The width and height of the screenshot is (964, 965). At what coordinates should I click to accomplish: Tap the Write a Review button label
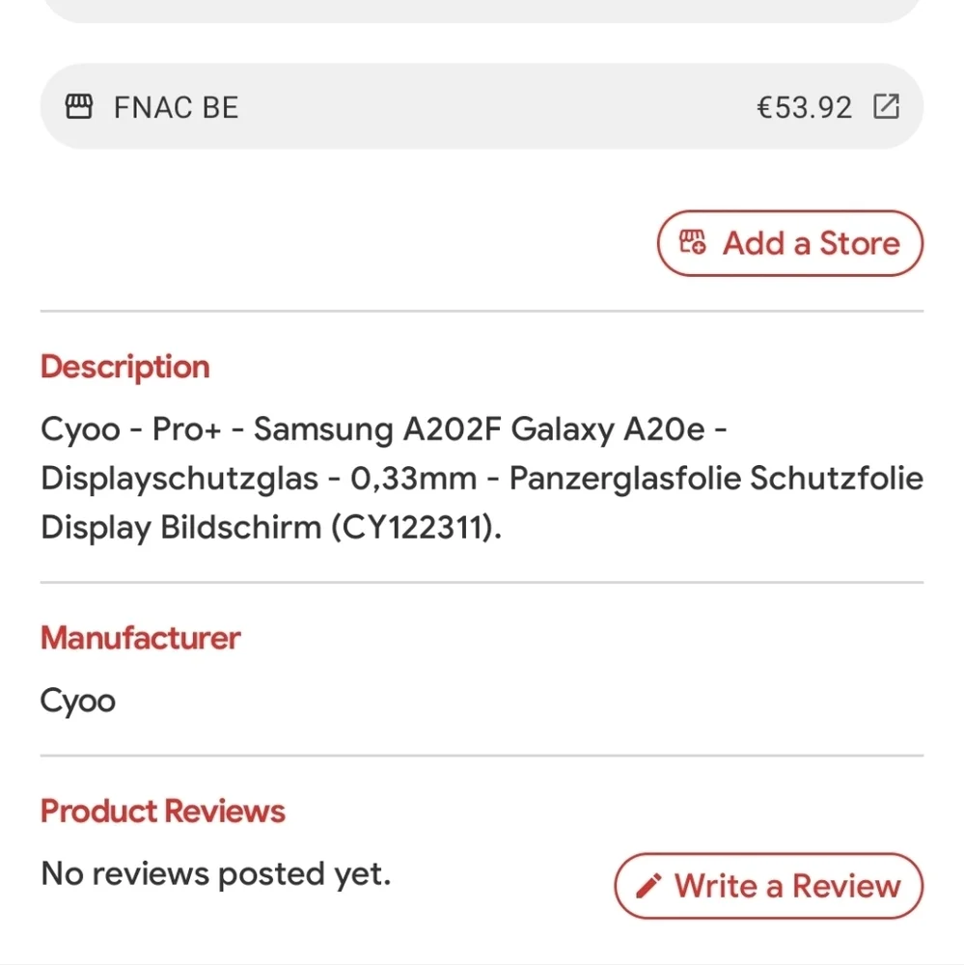click(787, 886)
